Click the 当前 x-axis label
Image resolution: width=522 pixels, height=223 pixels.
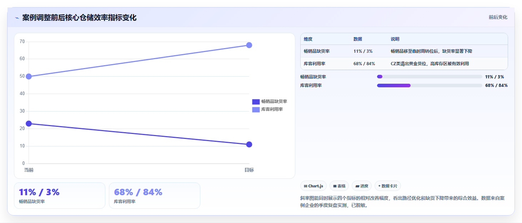(29, 170)
